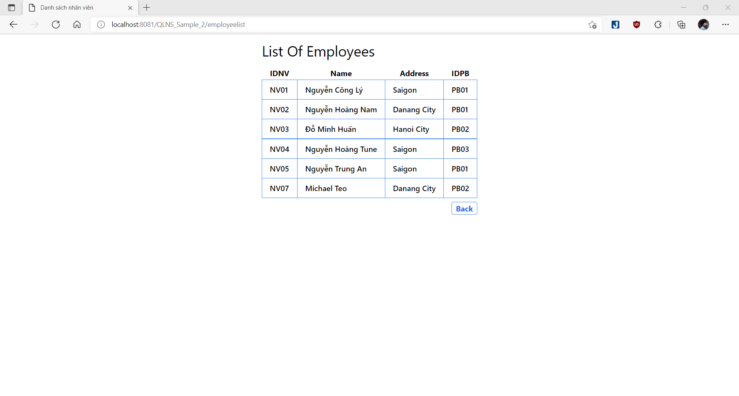Screen dimensions: 739x396
Task: Open the browser home page
Action: 77,25
